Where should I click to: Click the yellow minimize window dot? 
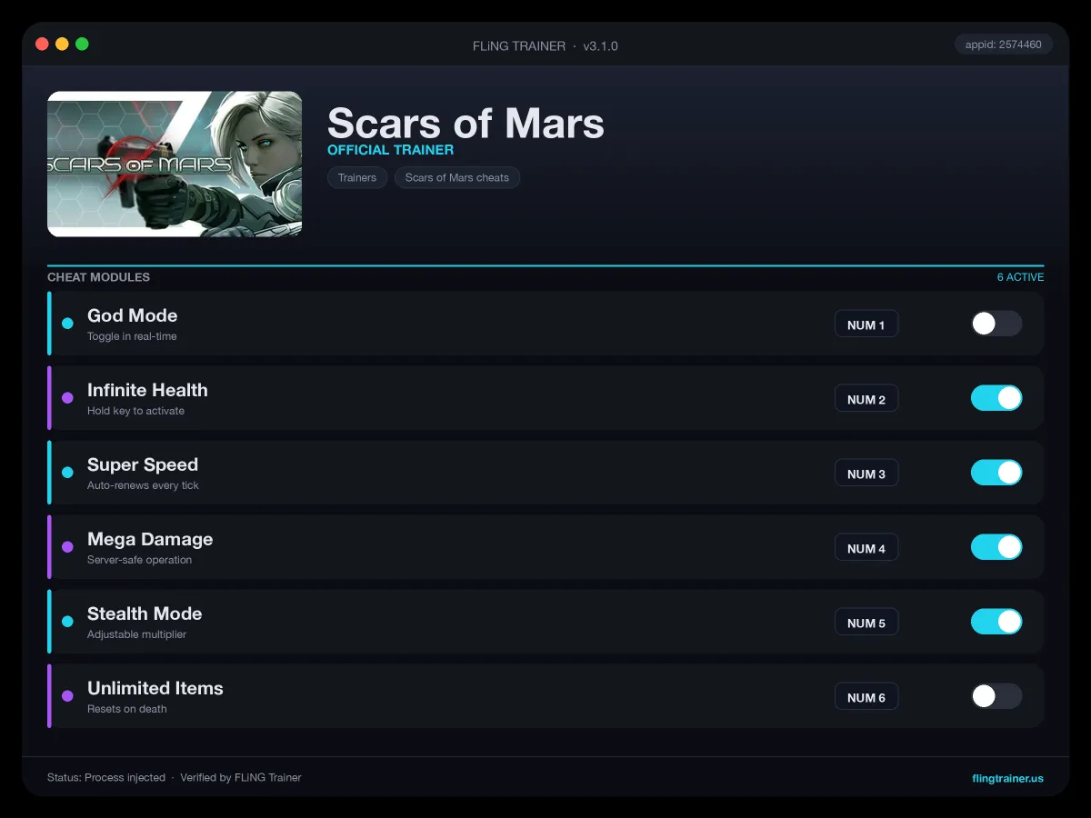tap(62, 44)
